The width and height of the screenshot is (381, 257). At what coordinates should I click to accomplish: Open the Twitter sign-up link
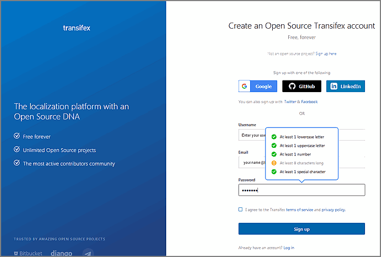(290, 101)
